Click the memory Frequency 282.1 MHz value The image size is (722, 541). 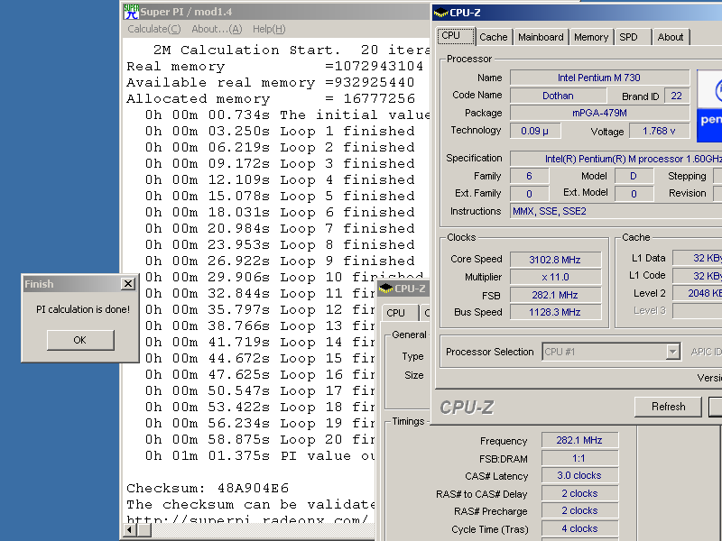pyautogui.click(x=579, y=440)
